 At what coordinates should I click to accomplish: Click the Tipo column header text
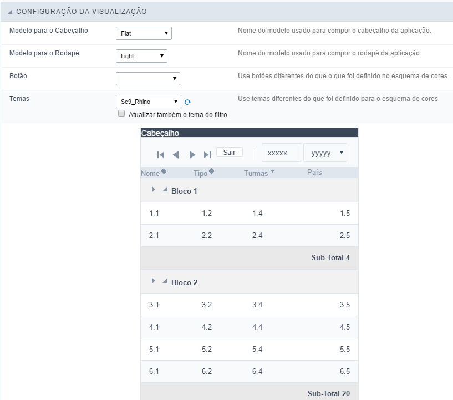[x=201, y=174]
